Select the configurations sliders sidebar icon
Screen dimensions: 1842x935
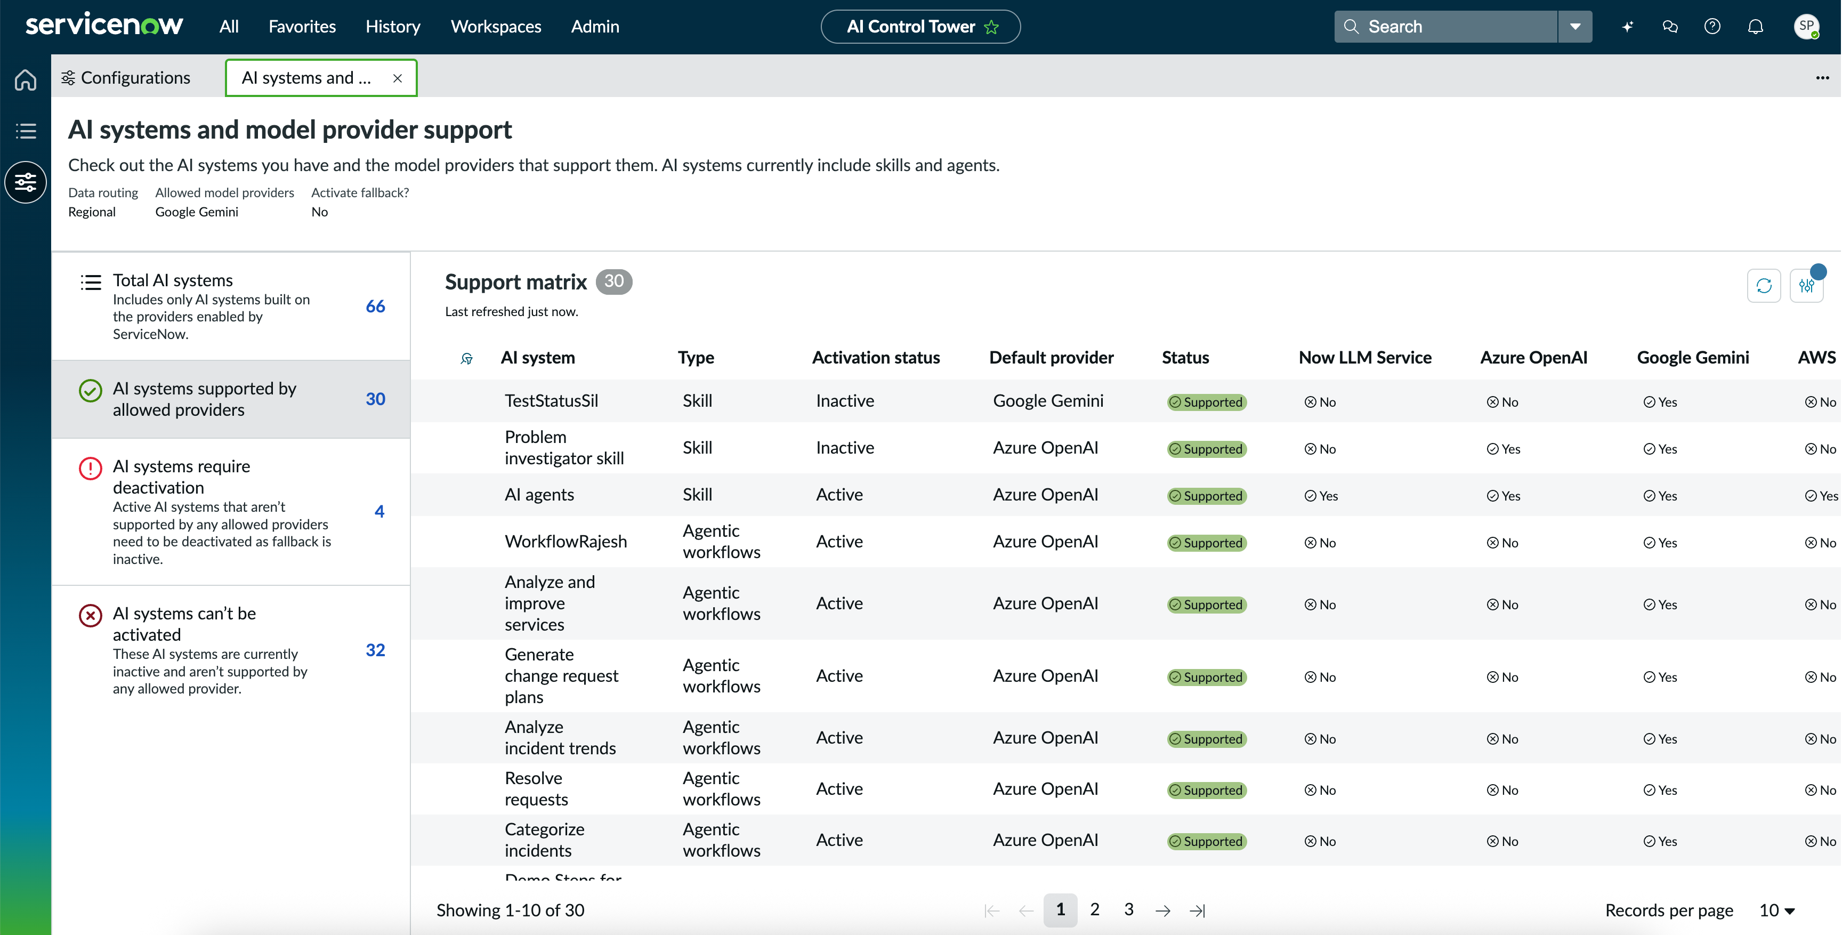(26, 182)
